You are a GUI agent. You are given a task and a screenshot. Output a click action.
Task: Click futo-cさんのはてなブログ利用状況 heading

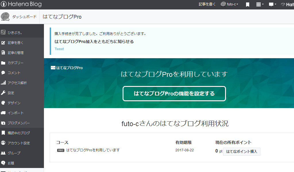[x=175, y=124]
